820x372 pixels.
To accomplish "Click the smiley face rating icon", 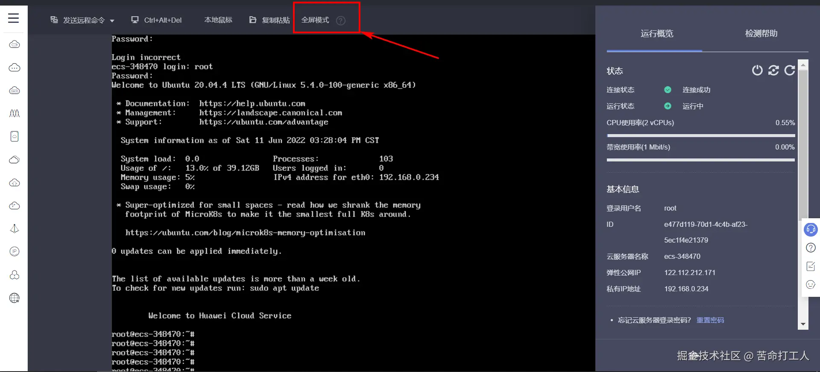I will pos(811,284).
